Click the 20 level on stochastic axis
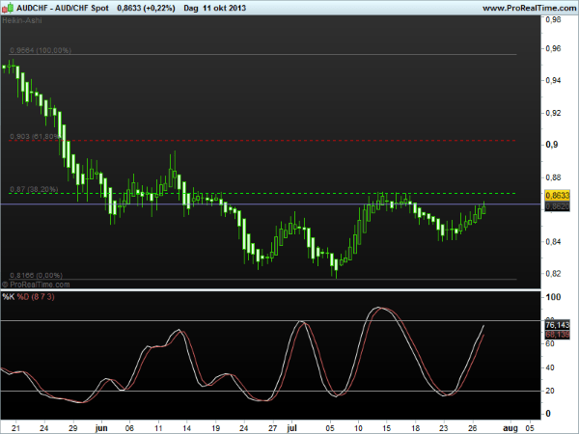Image resolution: width=579 pixels, height=434 pixels. point(550,391)
